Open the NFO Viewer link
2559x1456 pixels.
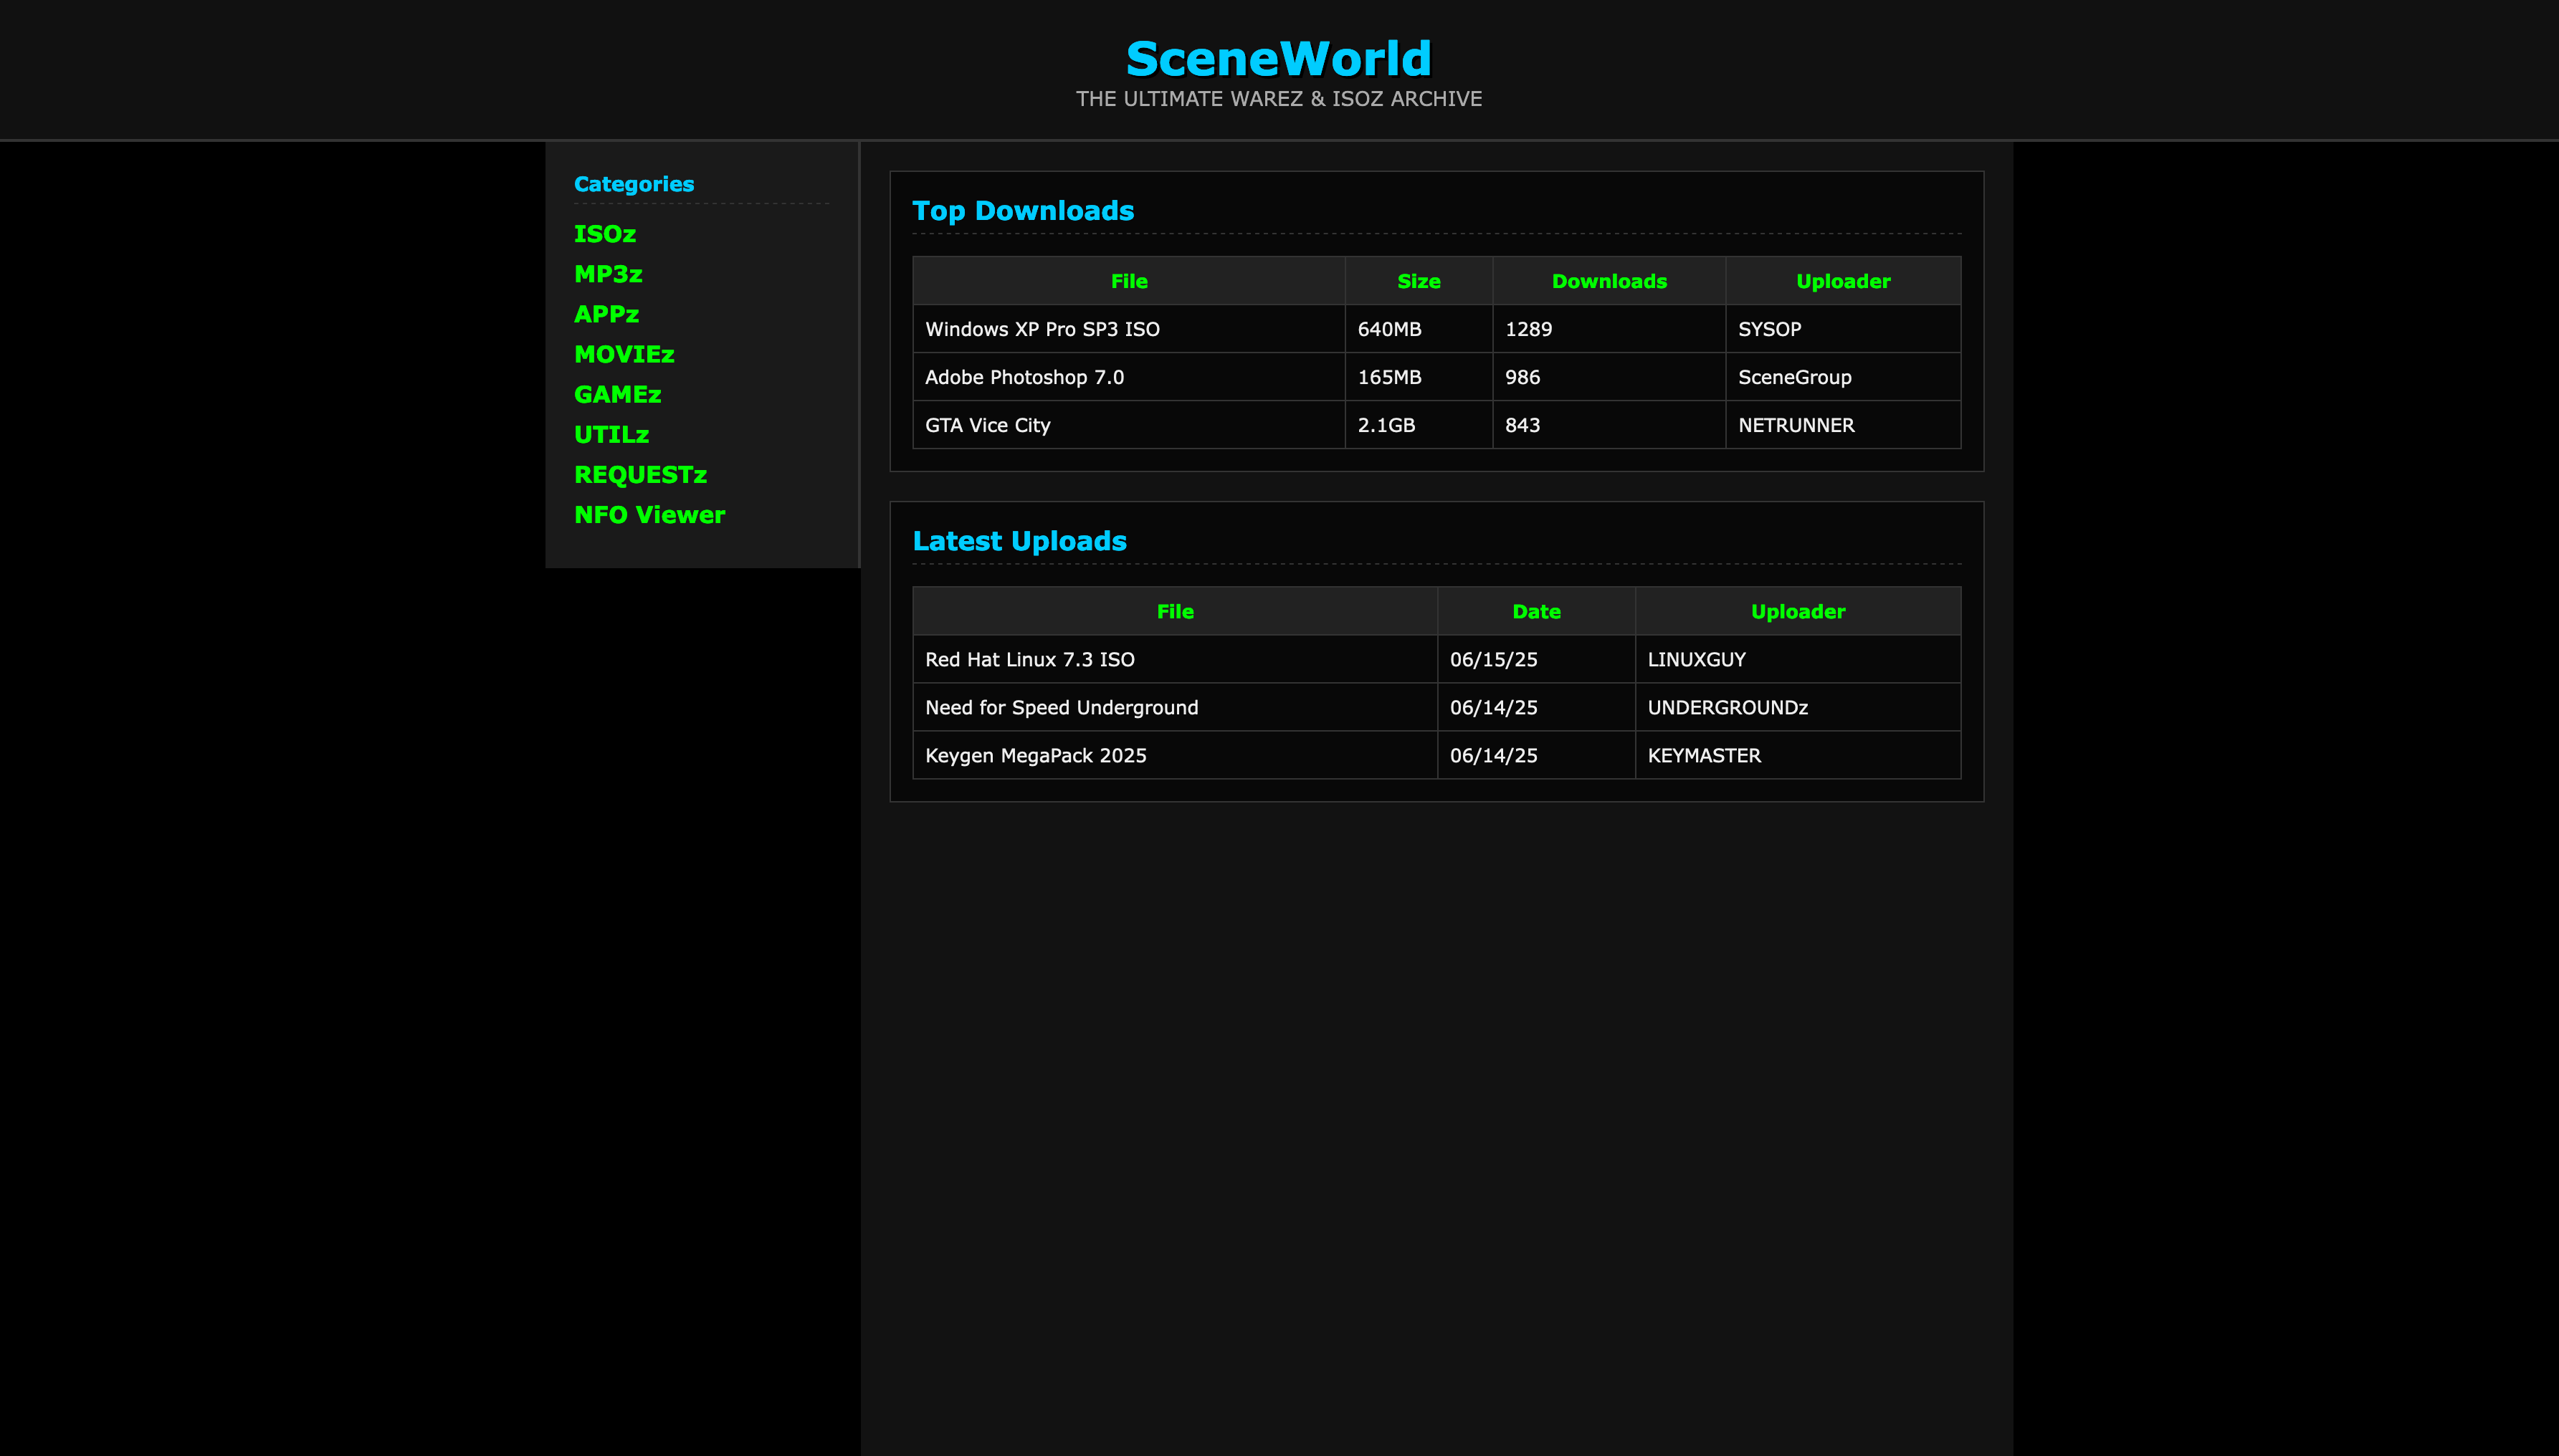[649, 515]
